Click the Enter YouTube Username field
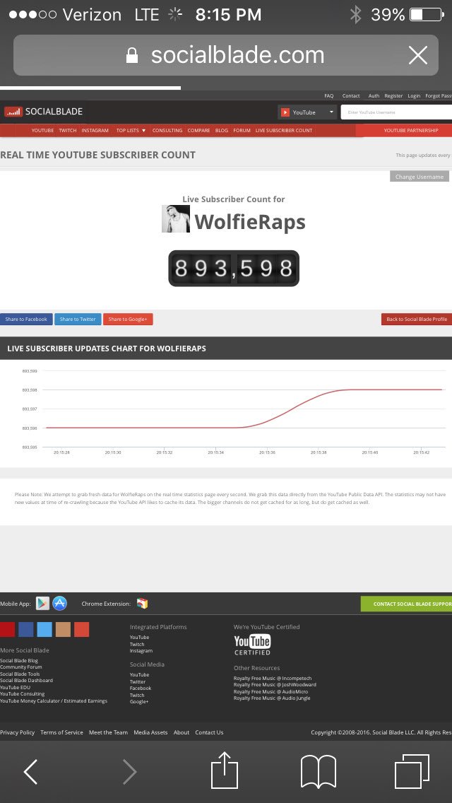 [x=396, y=112]
